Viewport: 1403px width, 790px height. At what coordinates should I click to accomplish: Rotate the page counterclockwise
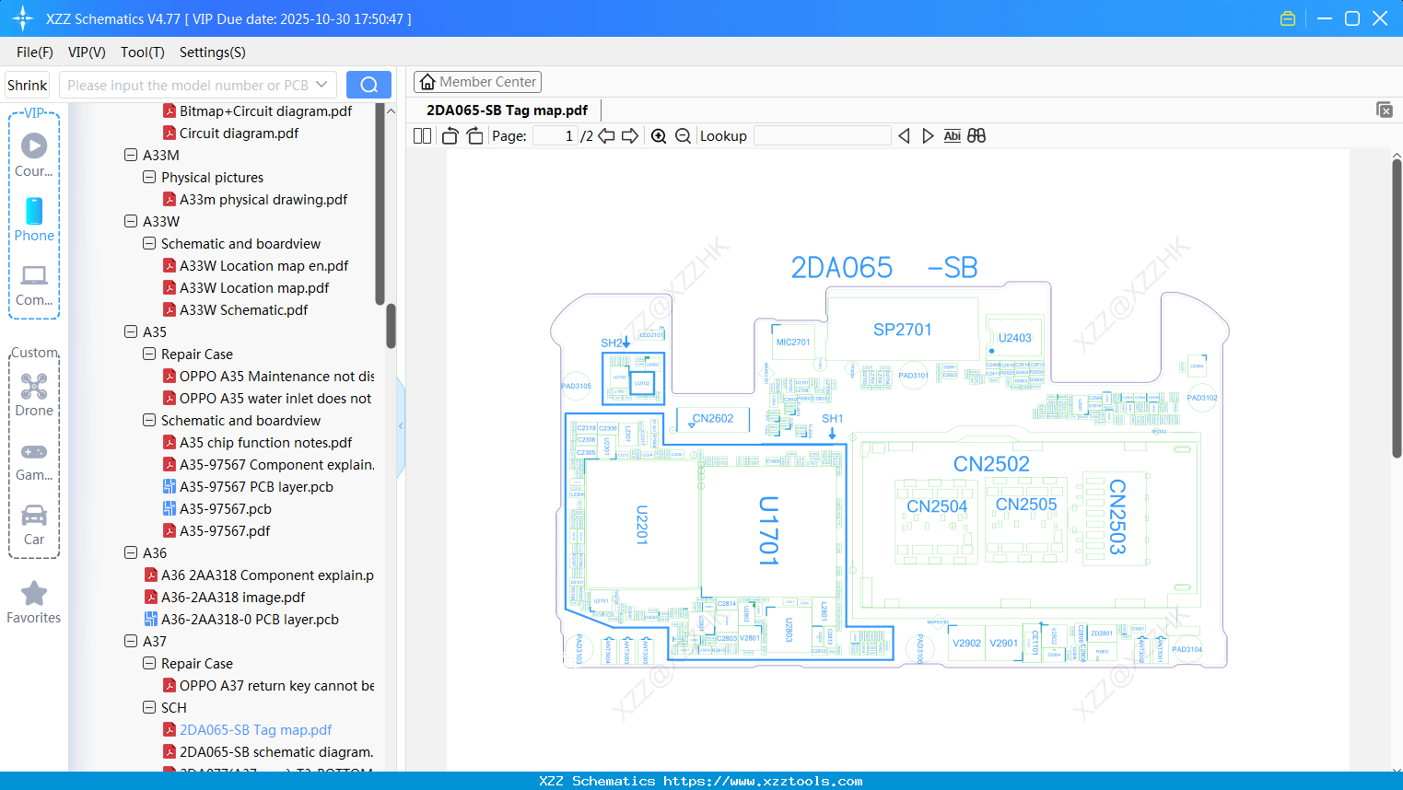[450, 136]
